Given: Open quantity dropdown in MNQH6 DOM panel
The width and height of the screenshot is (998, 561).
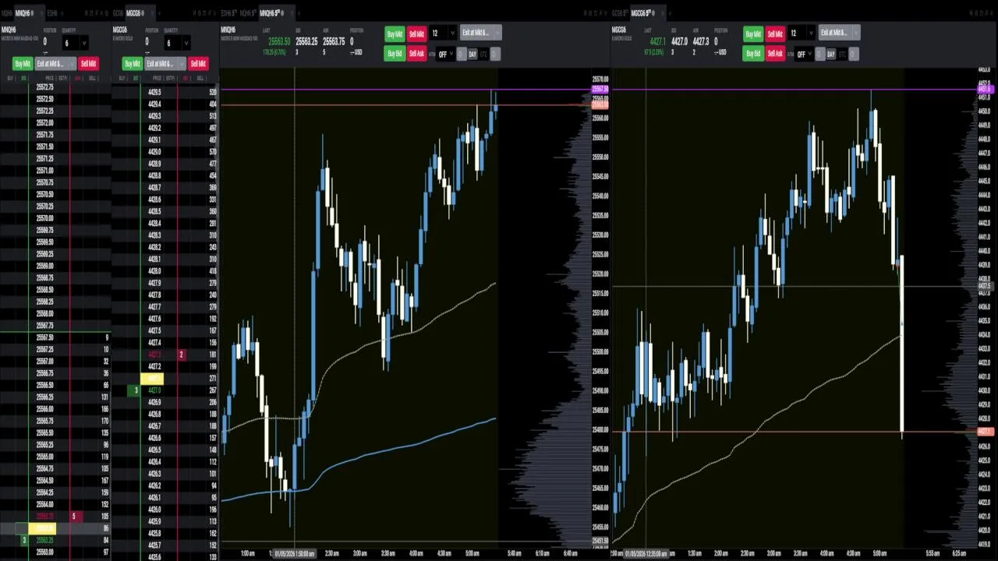Looking at the screenshot, I should pyautogui.click(x=83, y=43).
